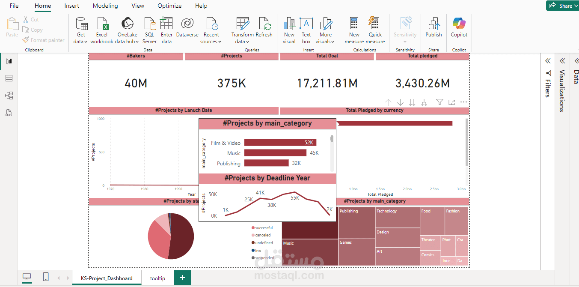
Task: Create a Quick measure
Action: tap(375, 30)
